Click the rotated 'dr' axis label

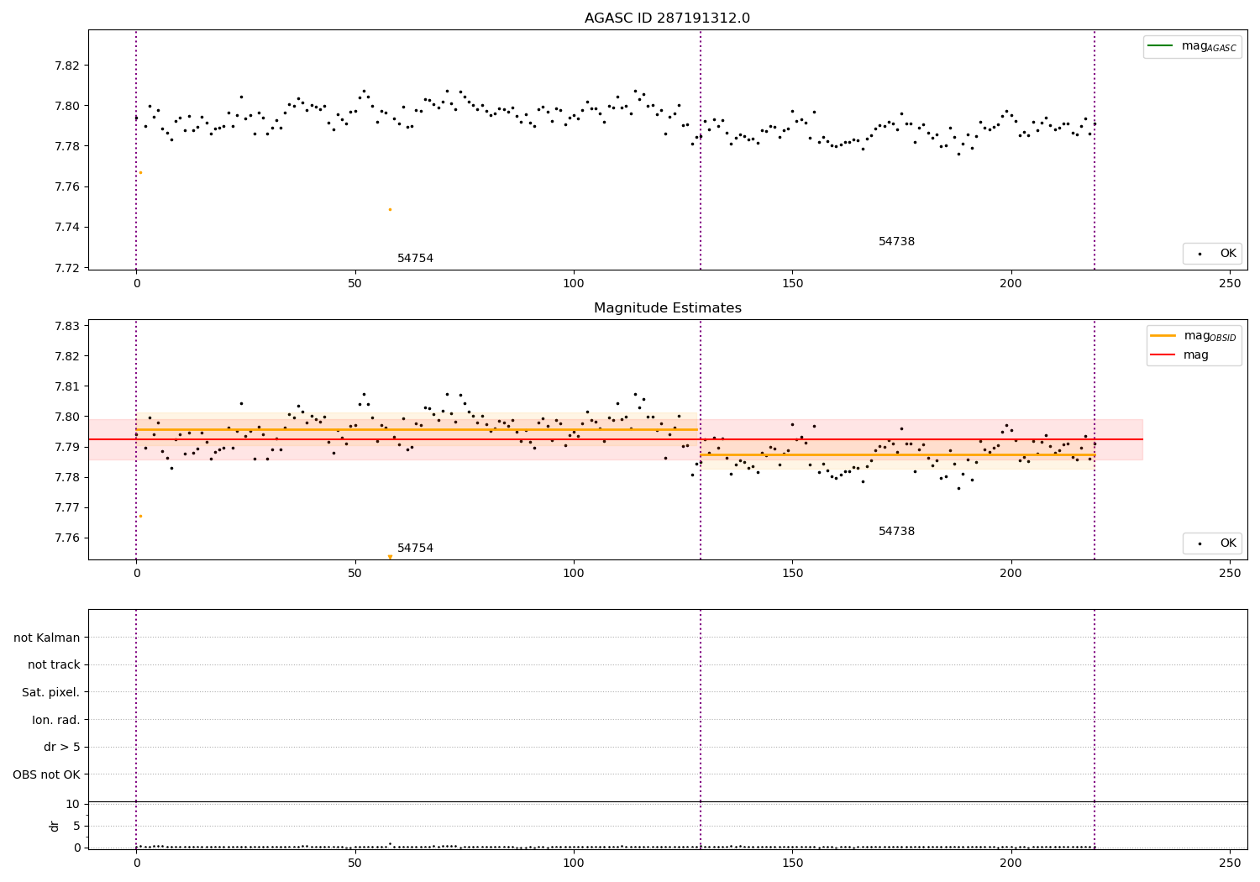55,826
